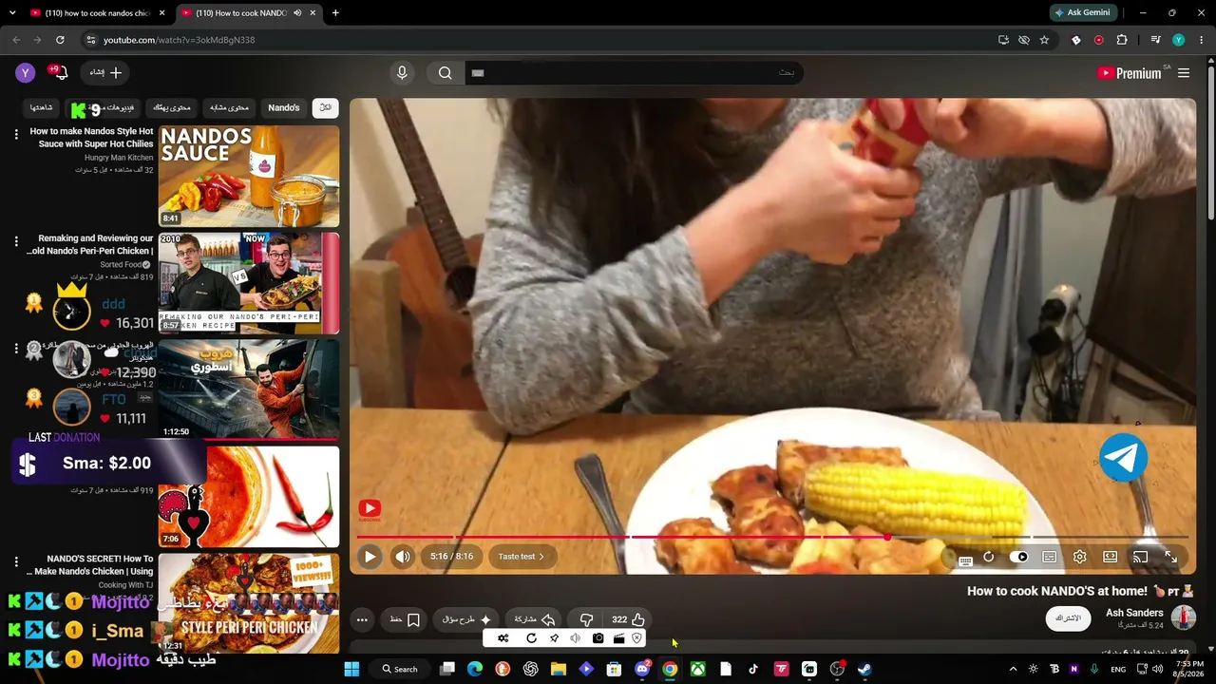Open the NANDOS SAUCE video thumbnail
The width and height of the screenshot is (1216, 684).
[249, 176]
